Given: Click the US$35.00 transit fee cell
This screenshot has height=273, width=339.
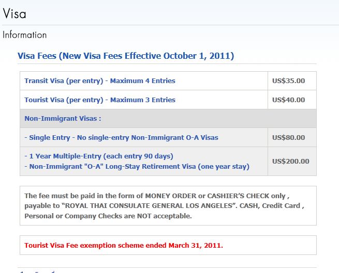Looking at the screenshot, I should pyautogui.click(x=292, y=81).
